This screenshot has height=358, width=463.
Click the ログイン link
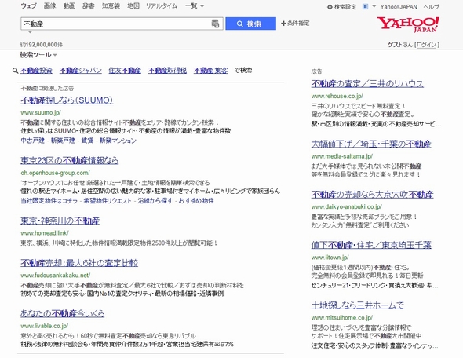point(426,45)
